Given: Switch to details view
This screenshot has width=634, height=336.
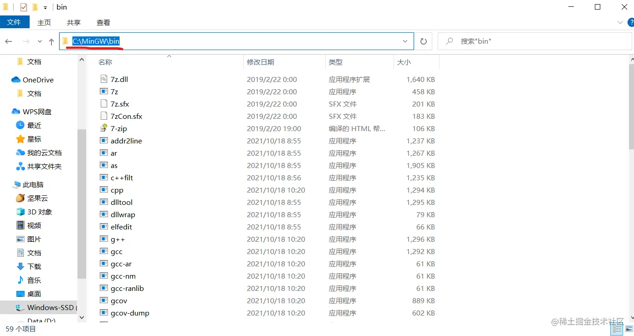Looking at the screenshot, I should pos(617,329).
